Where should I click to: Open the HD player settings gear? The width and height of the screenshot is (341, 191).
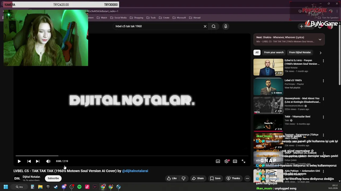pos(226,161)
